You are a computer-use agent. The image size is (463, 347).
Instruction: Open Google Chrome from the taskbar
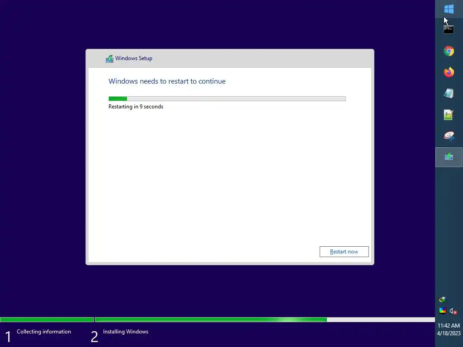[449, 51]
